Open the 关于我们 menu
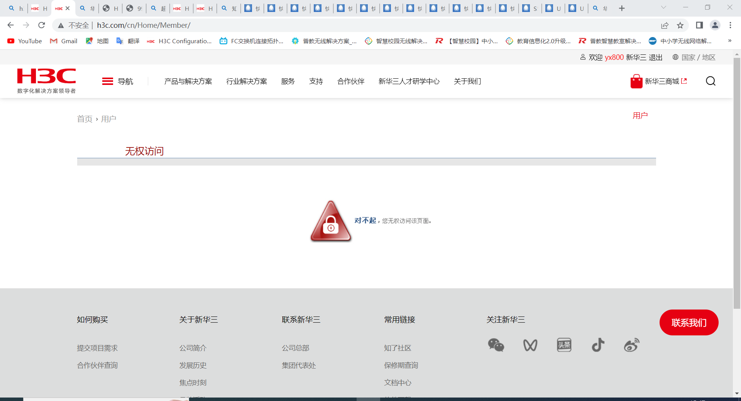Image resolution: width=741 pixels, height=401 pixels. tap(467, 81)
